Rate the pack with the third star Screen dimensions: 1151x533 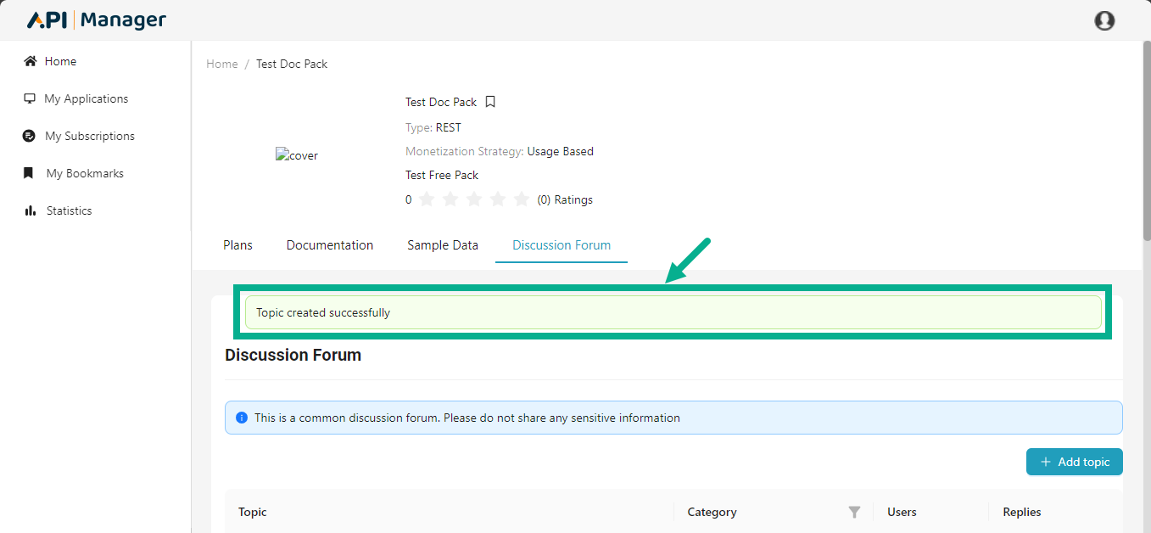pos(474,199)
